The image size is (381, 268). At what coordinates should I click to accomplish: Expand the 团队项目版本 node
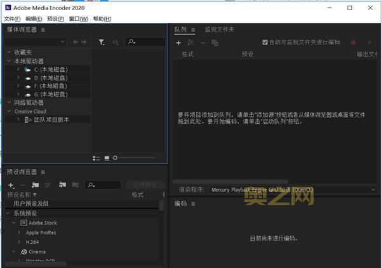[x=18, y=119]
